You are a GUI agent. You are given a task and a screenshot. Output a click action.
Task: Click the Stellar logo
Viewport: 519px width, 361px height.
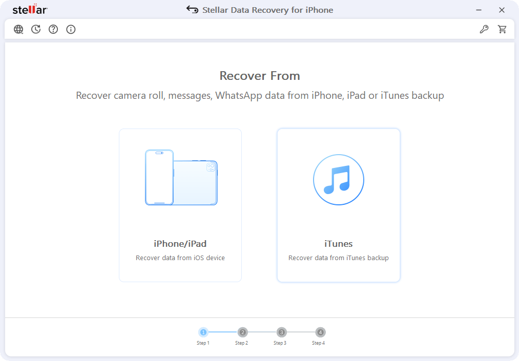pos(29,9)
